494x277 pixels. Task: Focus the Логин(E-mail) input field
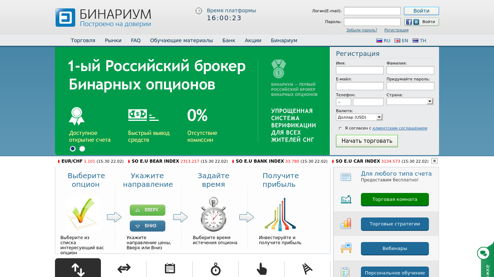pyautogui.click(x=372, y=11)
